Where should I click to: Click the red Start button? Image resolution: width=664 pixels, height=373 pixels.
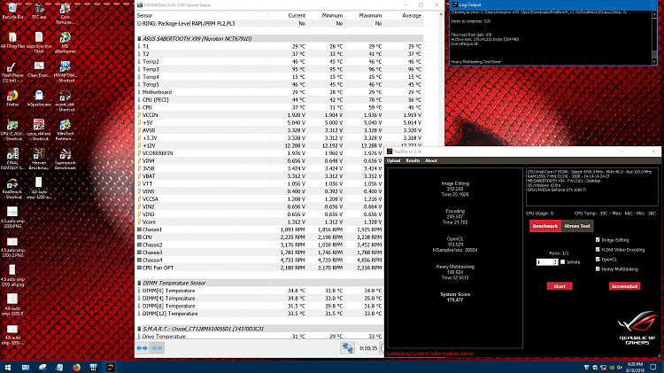click(x=560, y=286)
